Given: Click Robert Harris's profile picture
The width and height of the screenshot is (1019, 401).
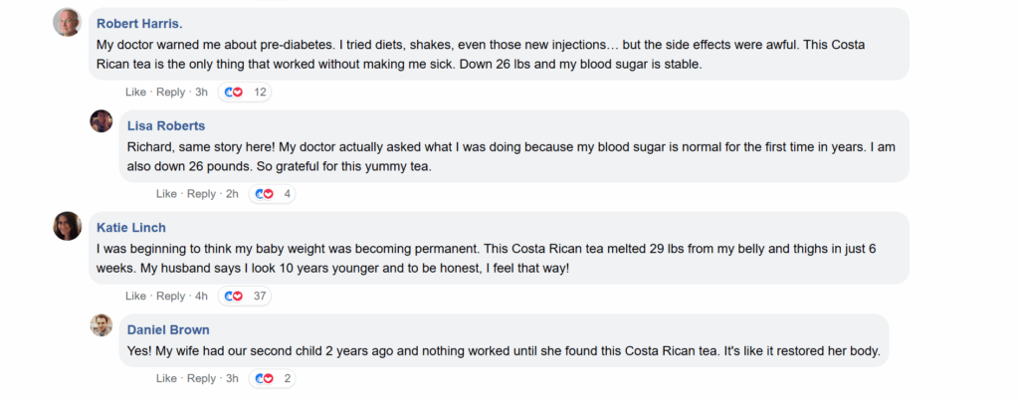Looking at the screenshot, I should [x=67, y=22].
